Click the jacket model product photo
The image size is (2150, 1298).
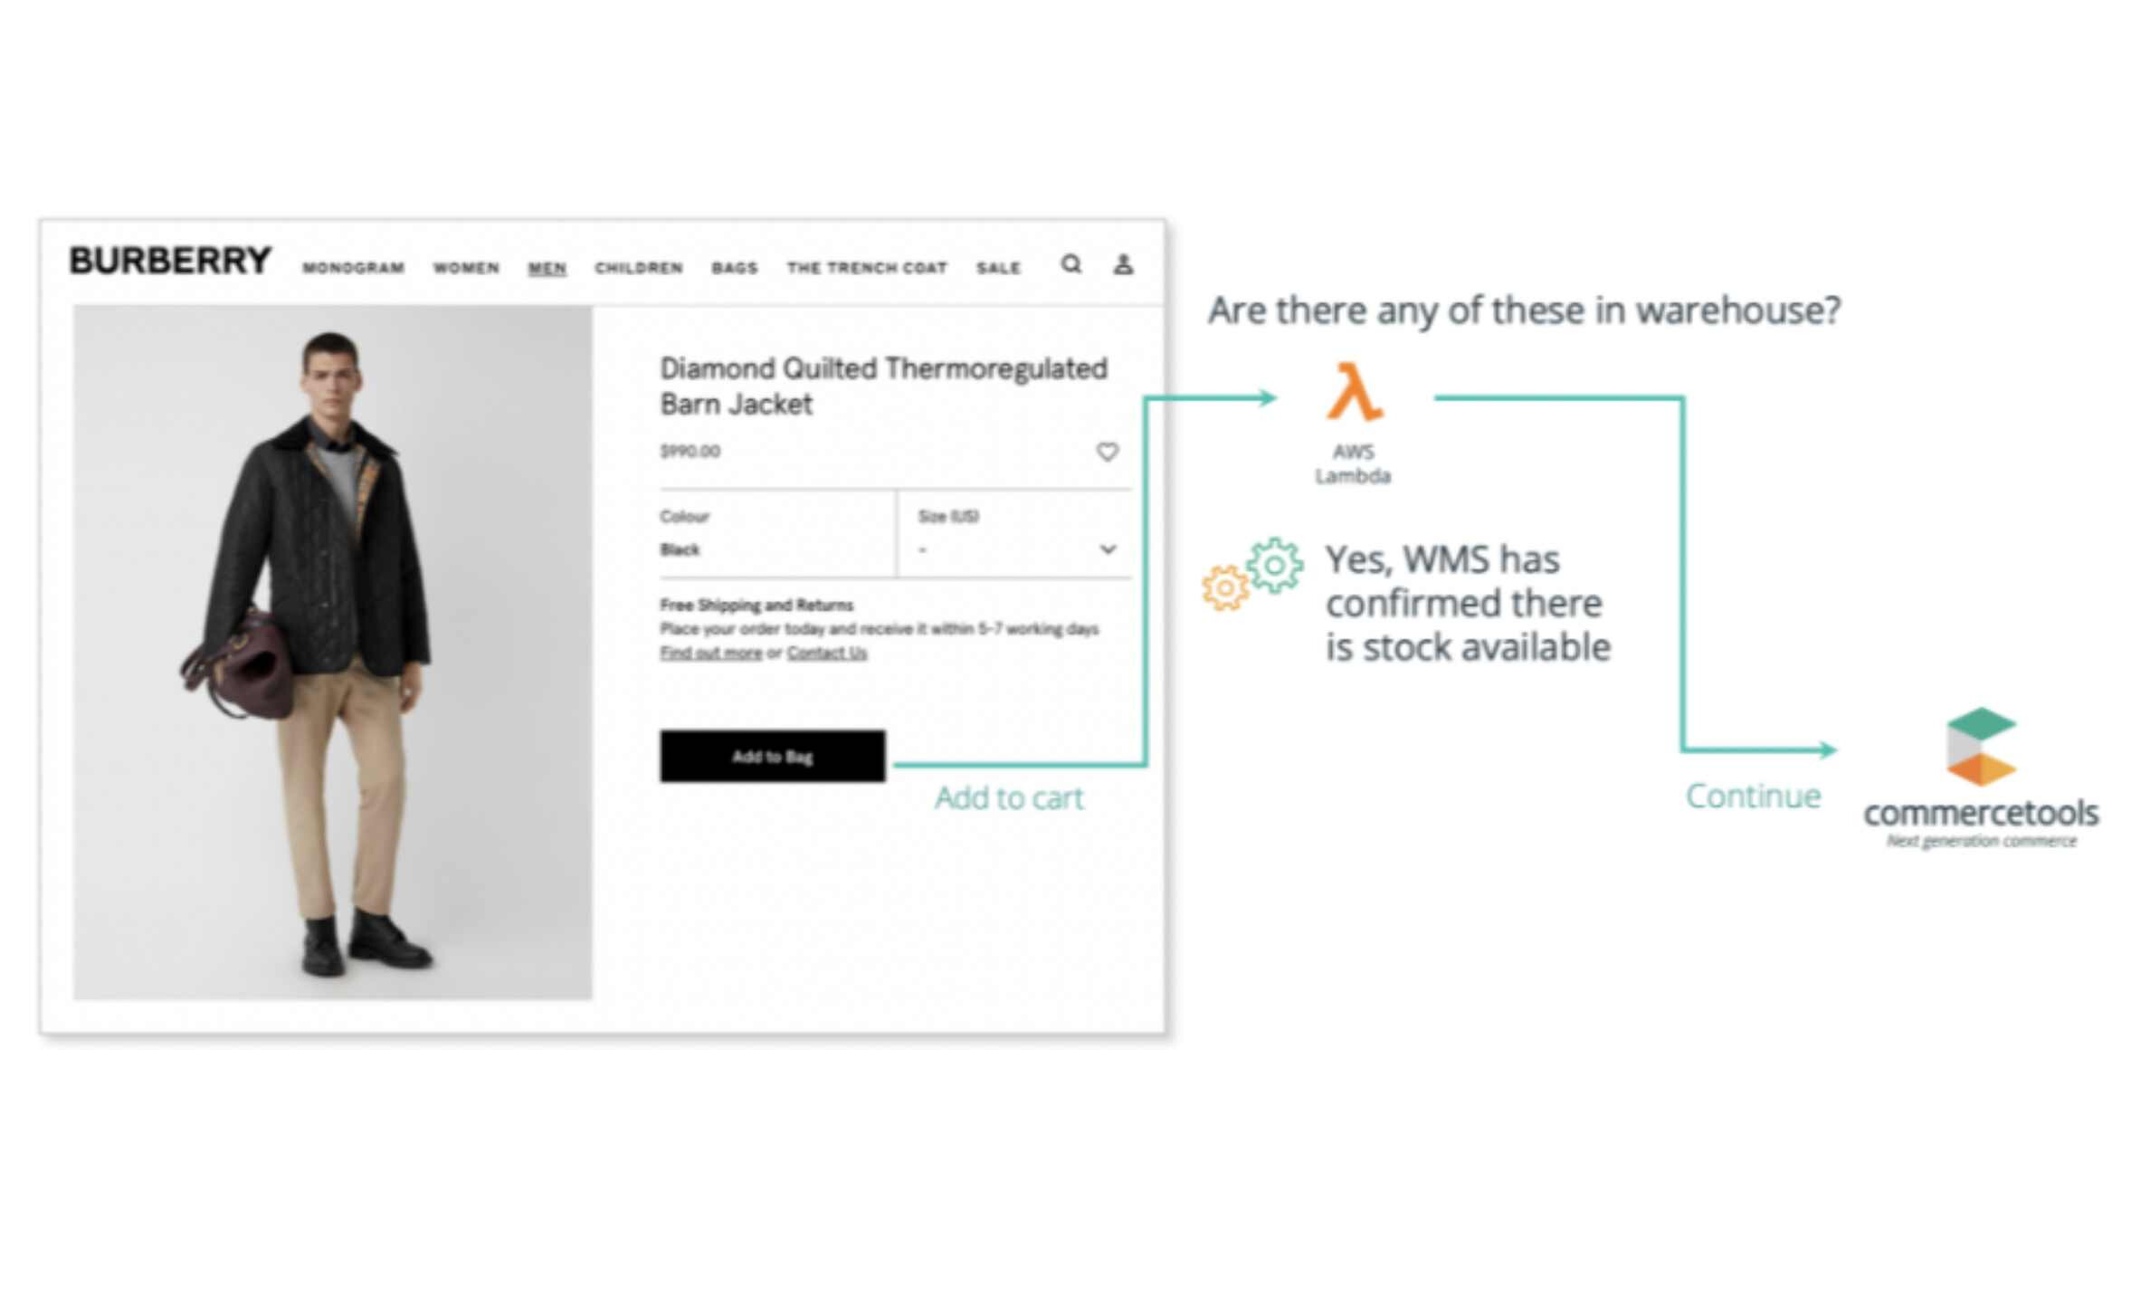click(x=333, y=653)
